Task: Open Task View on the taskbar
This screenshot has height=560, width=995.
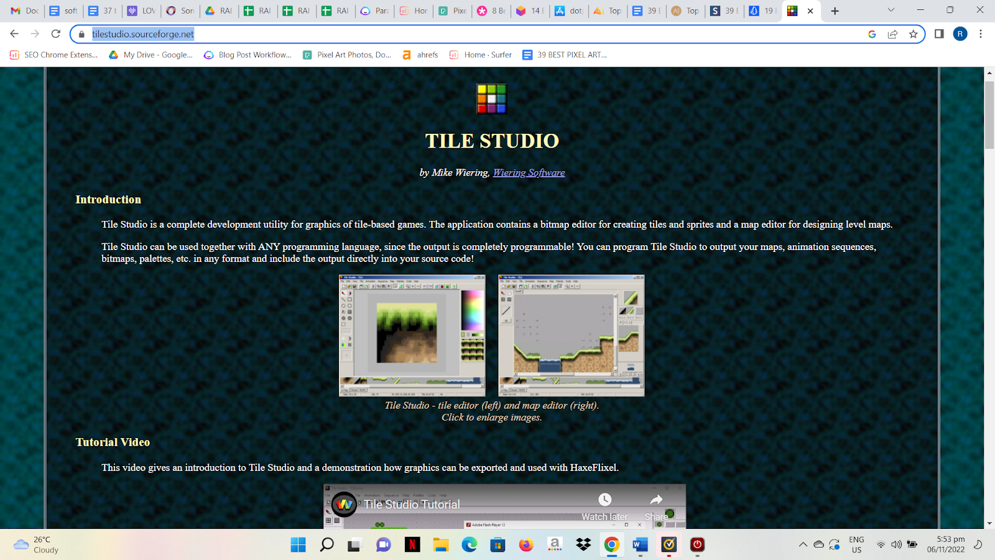Action: (x=354, y=545)
